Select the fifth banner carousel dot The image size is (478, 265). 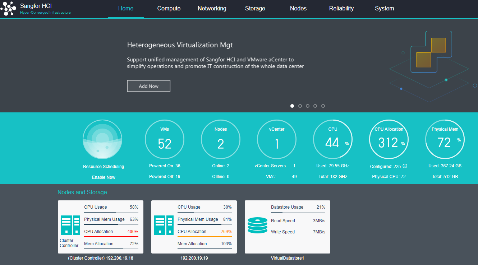tap(323, 106)
